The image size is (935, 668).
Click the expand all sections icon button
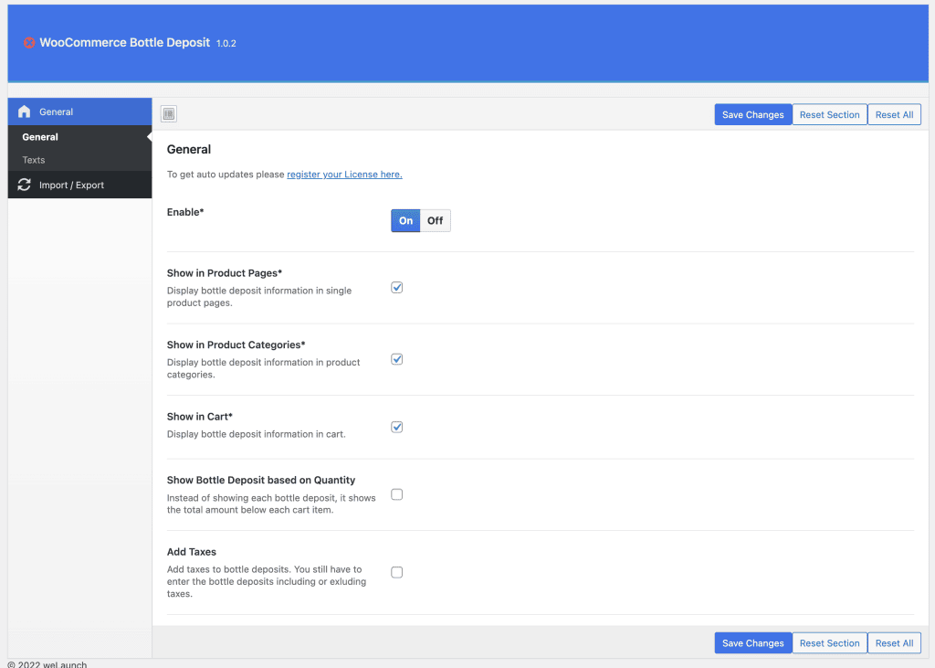tap(169, 113)
